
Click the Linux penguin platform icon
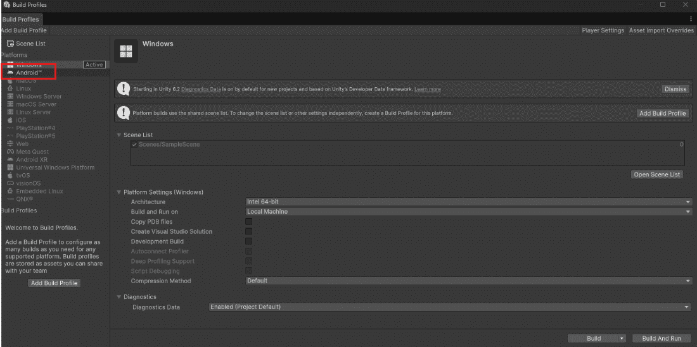(x=10, y=88)
